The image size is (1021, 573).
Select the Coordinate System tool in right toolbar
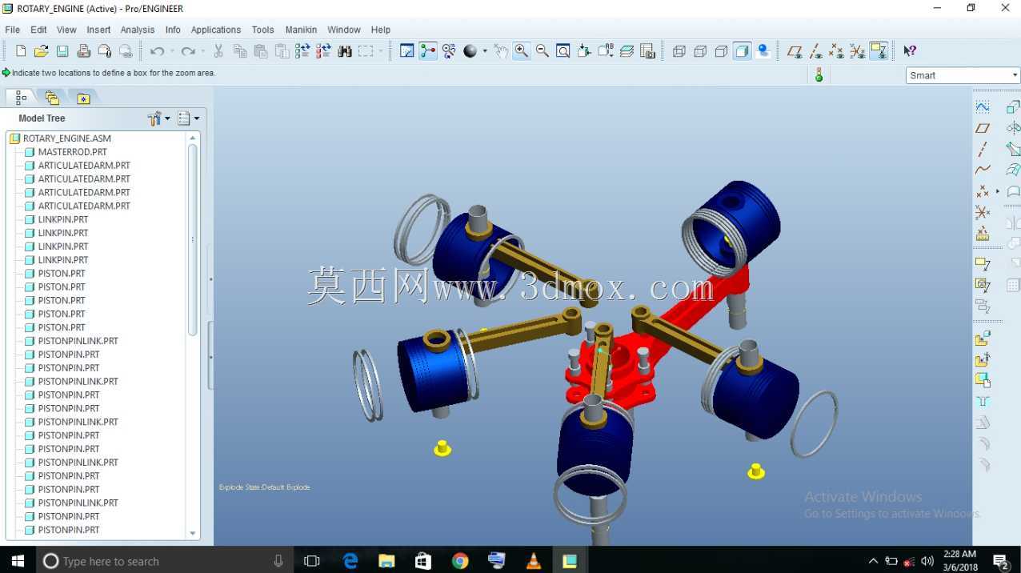pos(983,212)
